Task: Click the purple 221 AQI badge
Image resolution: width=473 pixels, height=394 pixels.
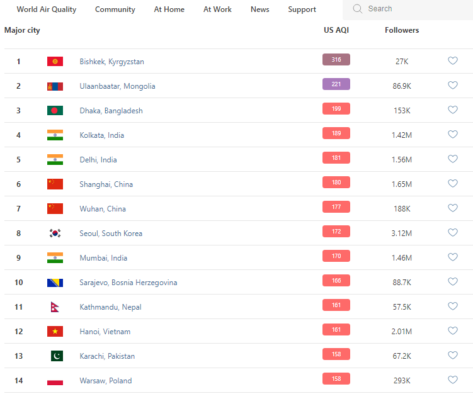Action: (x=336, y=84)
